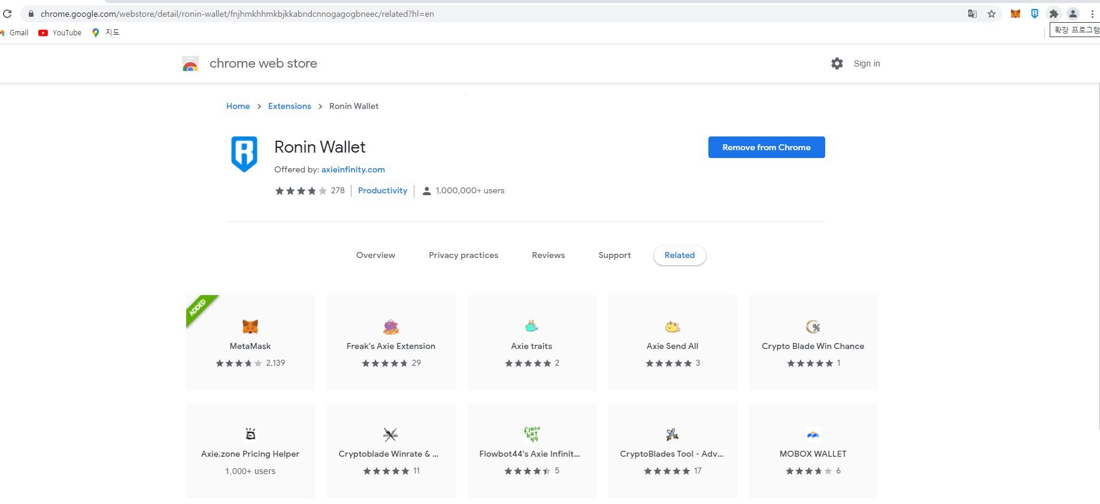Screen dimensions: 1100x504
Task: Open the 지도 maps bookmark
Action: 105,32
